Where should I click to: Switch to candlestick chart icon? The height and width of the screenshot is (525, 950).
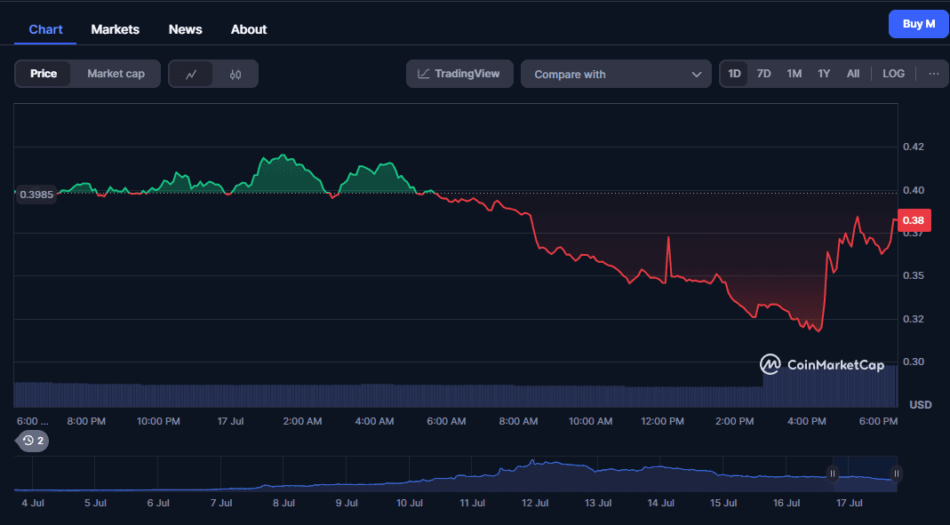[236, 75]
